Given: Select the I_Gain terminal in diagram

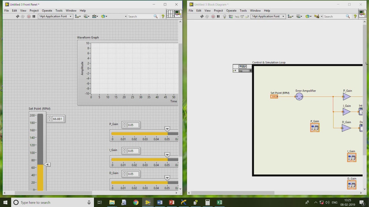Looking at the screenshot, I should click(x=352, y=158).
